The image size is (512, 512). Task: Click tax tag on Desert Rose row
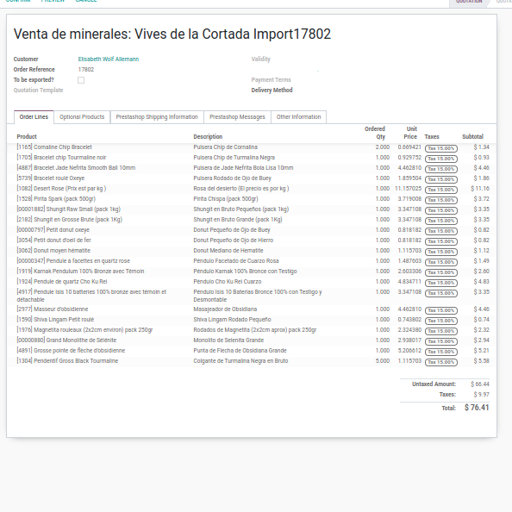(x=440, y=190)
